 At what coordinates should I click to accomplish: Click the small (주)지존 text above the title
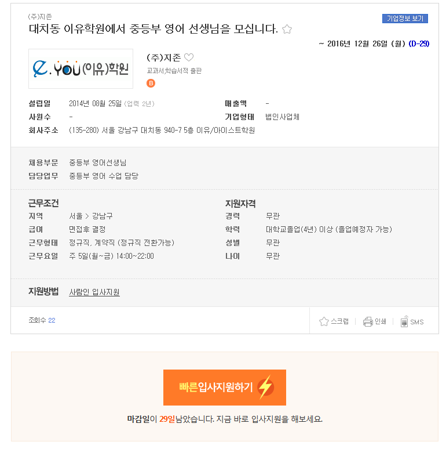click(x=40, y=17)
